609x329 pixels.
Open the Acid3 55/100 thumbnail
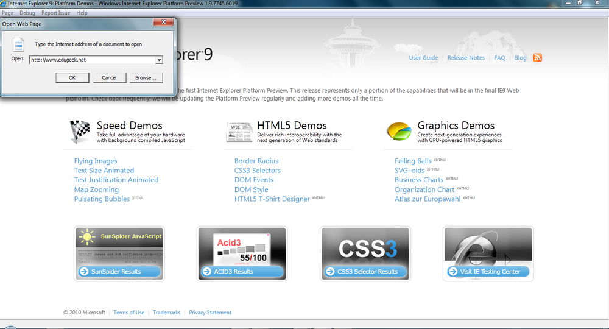click(242, 246)
